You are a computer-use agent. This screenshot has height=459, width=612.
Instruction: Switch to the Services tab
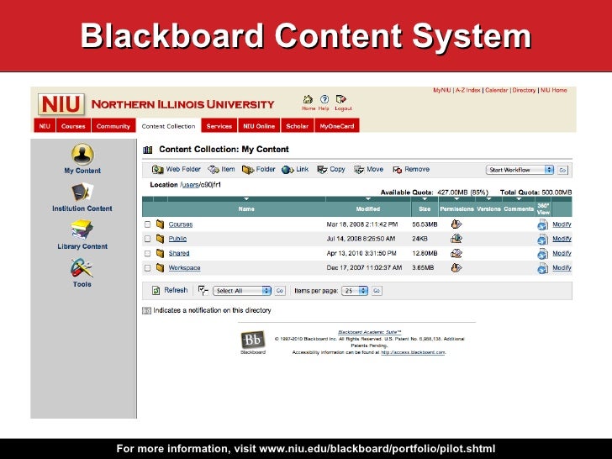219,126
